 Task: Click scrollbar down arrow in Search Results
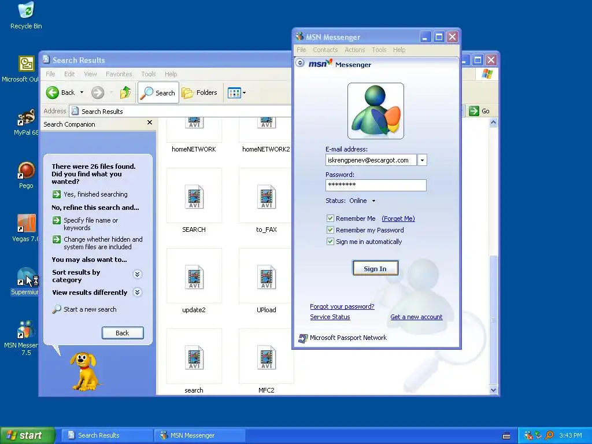click(493, 390)
